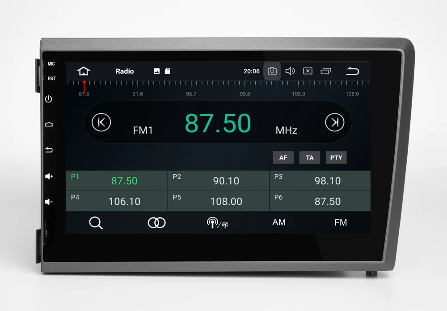This screenshot has width=447, height=311.
Task: Tap the recent apps icon in status bar
Action: click(325, 71)
